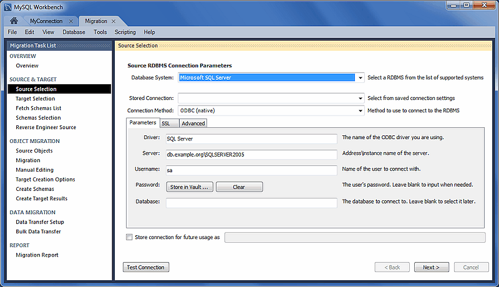Click the Server address input field

tap(251, 154)
